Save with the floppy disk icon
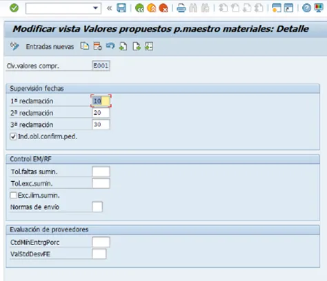Viewport: 327px width, 281px height. point(121,8)
